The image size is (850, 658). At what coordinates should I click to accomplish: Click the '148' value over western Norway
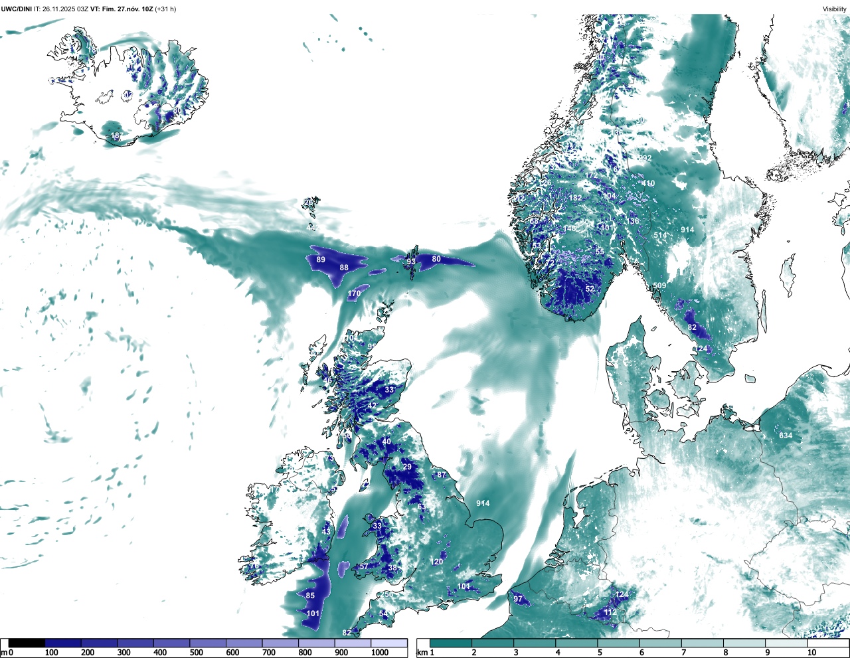[570, 228]
